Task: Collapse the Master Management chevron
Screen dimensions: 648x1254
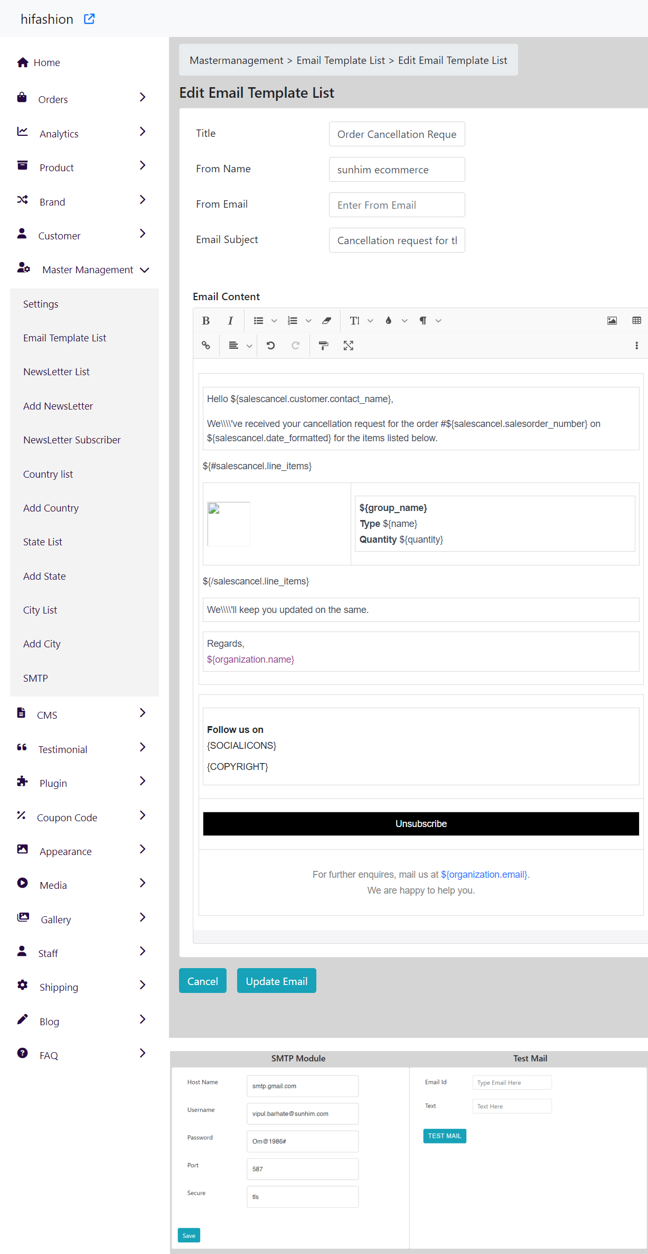Action: pyautogui.click(x=145, y=270)
